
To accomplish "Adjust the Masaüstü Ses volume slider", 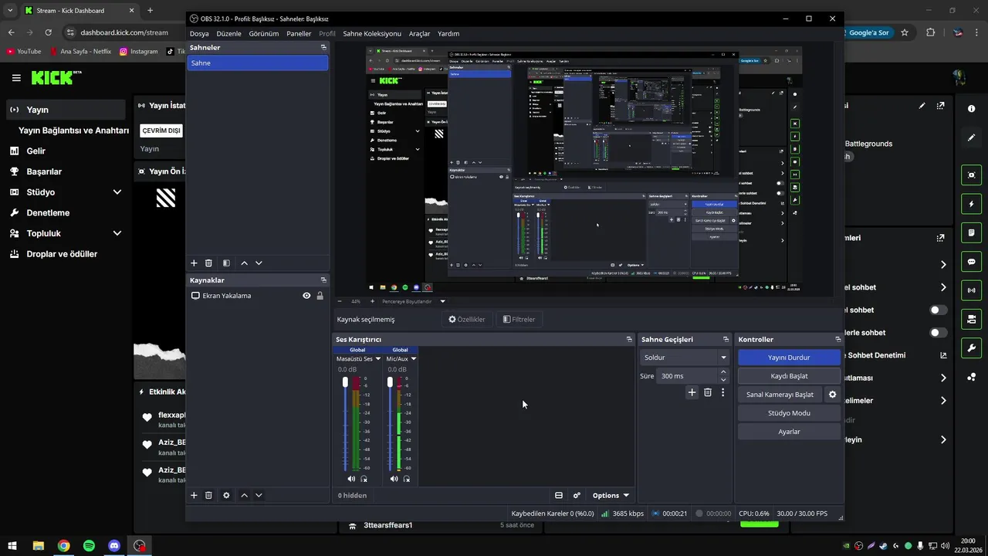I will point(345,382).
